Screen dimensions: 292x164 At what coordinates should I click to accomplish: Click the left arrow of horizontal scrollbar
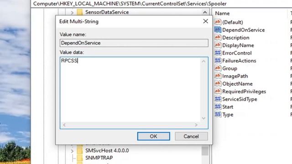(x=64, y=125)
